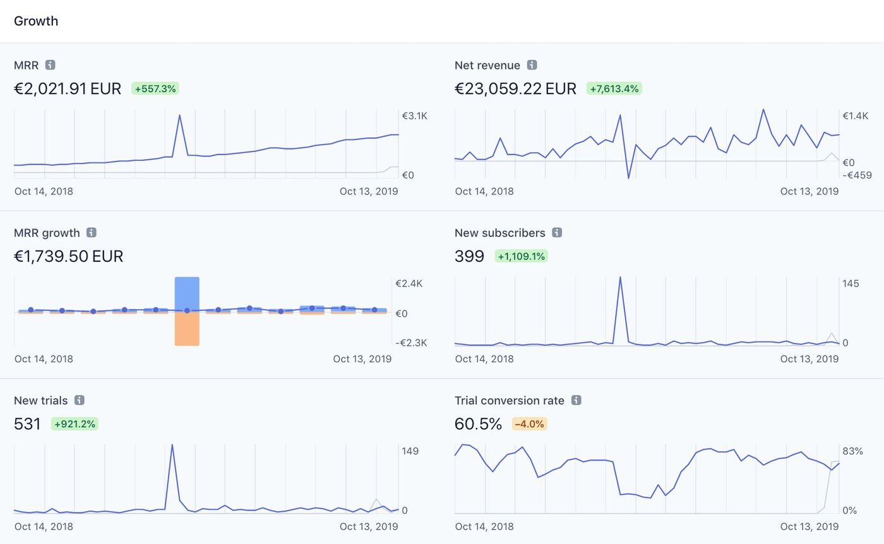
Task: Click the €2.4K axis label on MRR growth chart
Action: [x=409, y=284]
